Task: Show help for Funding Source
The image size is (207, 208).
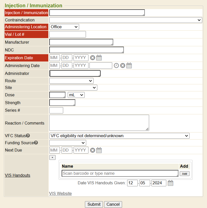Action: (x=36, y=143)
